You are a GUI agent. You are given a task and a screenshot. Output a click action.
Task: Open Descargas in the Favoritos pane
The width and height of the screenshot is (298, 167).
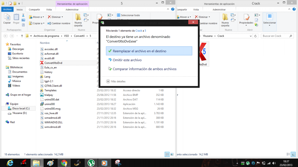click(x=18, y=49)
